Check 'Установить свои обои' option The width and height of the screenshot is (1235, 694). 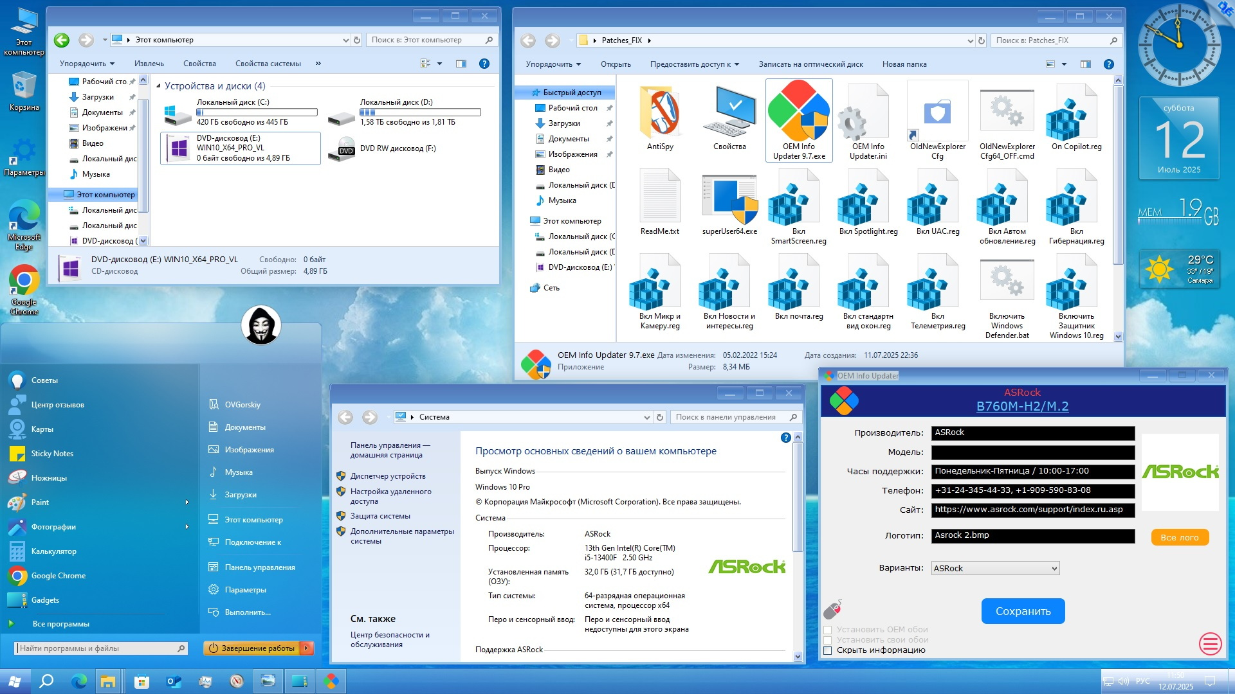(x=828, y=640)
